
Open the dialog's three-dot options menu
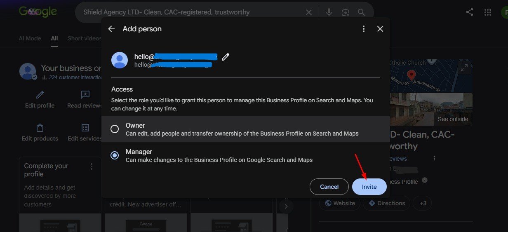tap(363, 29)
